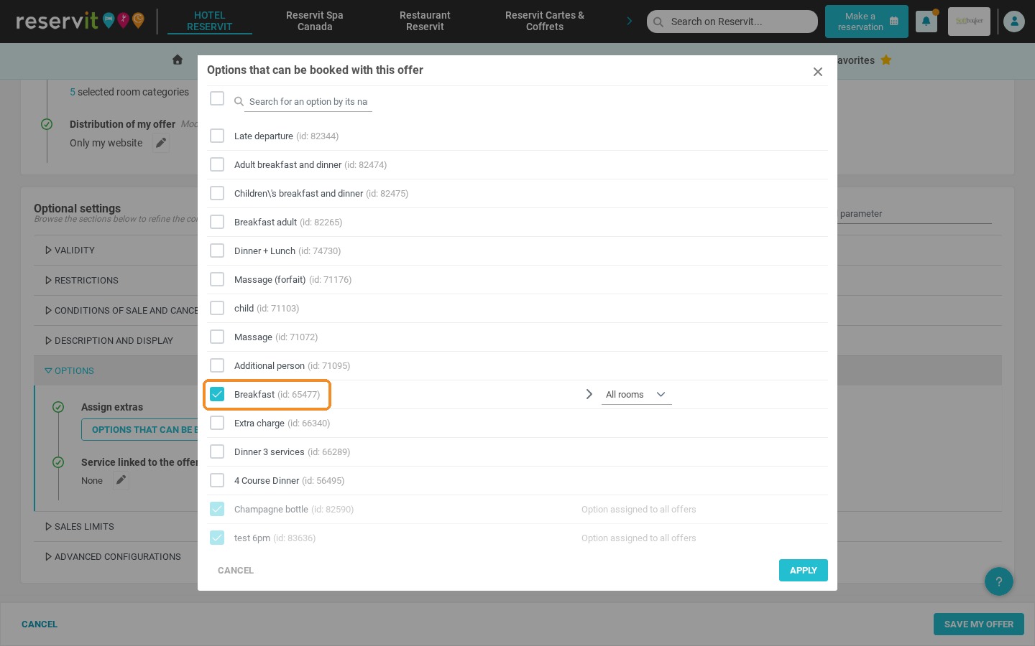Open the All rooms dropdown
The width and height of the screenshot is (1035, 646).
(x=637, y=395)
